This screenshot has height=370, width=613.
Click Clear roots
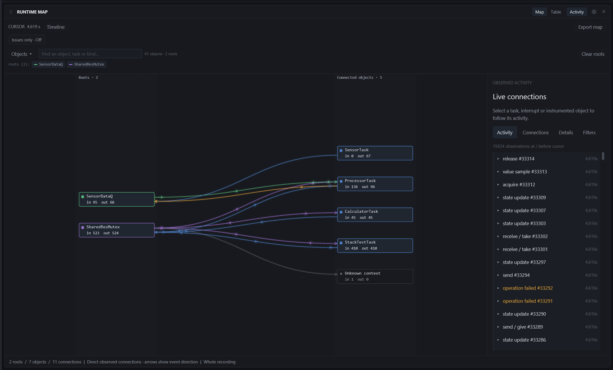click(x=593, y=54)
